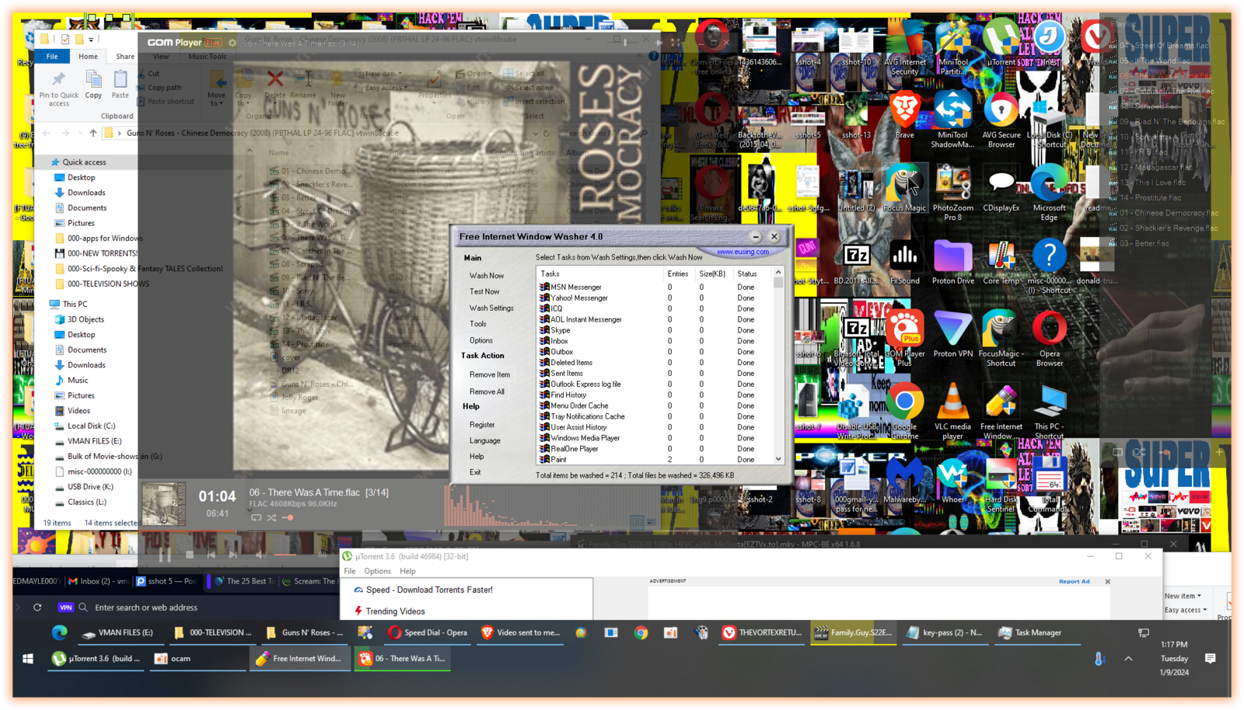Switch to File Explorer Share tab
The height and width of the screenshot is (710, 1244).
pos(124,57)
